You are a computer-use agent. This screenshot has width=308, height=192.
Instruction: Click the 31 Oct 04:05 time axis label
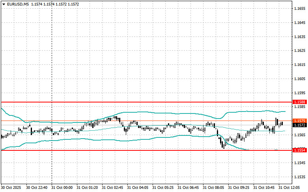pyautogui.click(x=138, y=188)
